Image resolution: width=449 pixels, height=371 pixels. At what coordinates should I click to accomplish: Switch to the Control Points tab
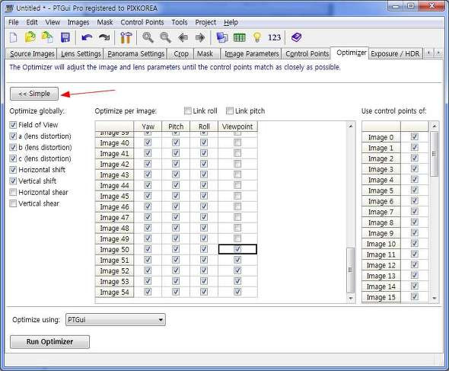pos(307,54)
